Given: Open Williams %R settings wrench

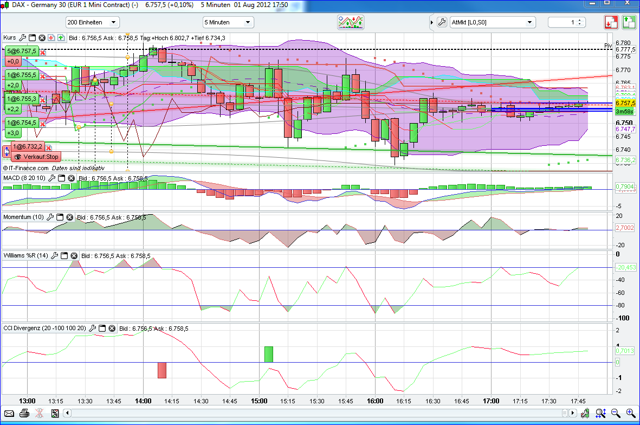Looking at the screenshot, I should (x=54, y=255).
